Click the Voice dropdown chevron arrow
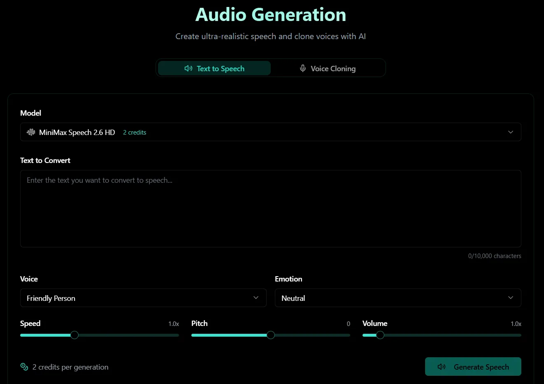The height and width of the screenshot is (384, 544). tap(256, 298)
